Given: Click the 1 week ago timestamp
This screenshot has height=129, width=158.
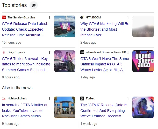Looking at the screenshot, I should pyautogui.click(x=89, y=124).
